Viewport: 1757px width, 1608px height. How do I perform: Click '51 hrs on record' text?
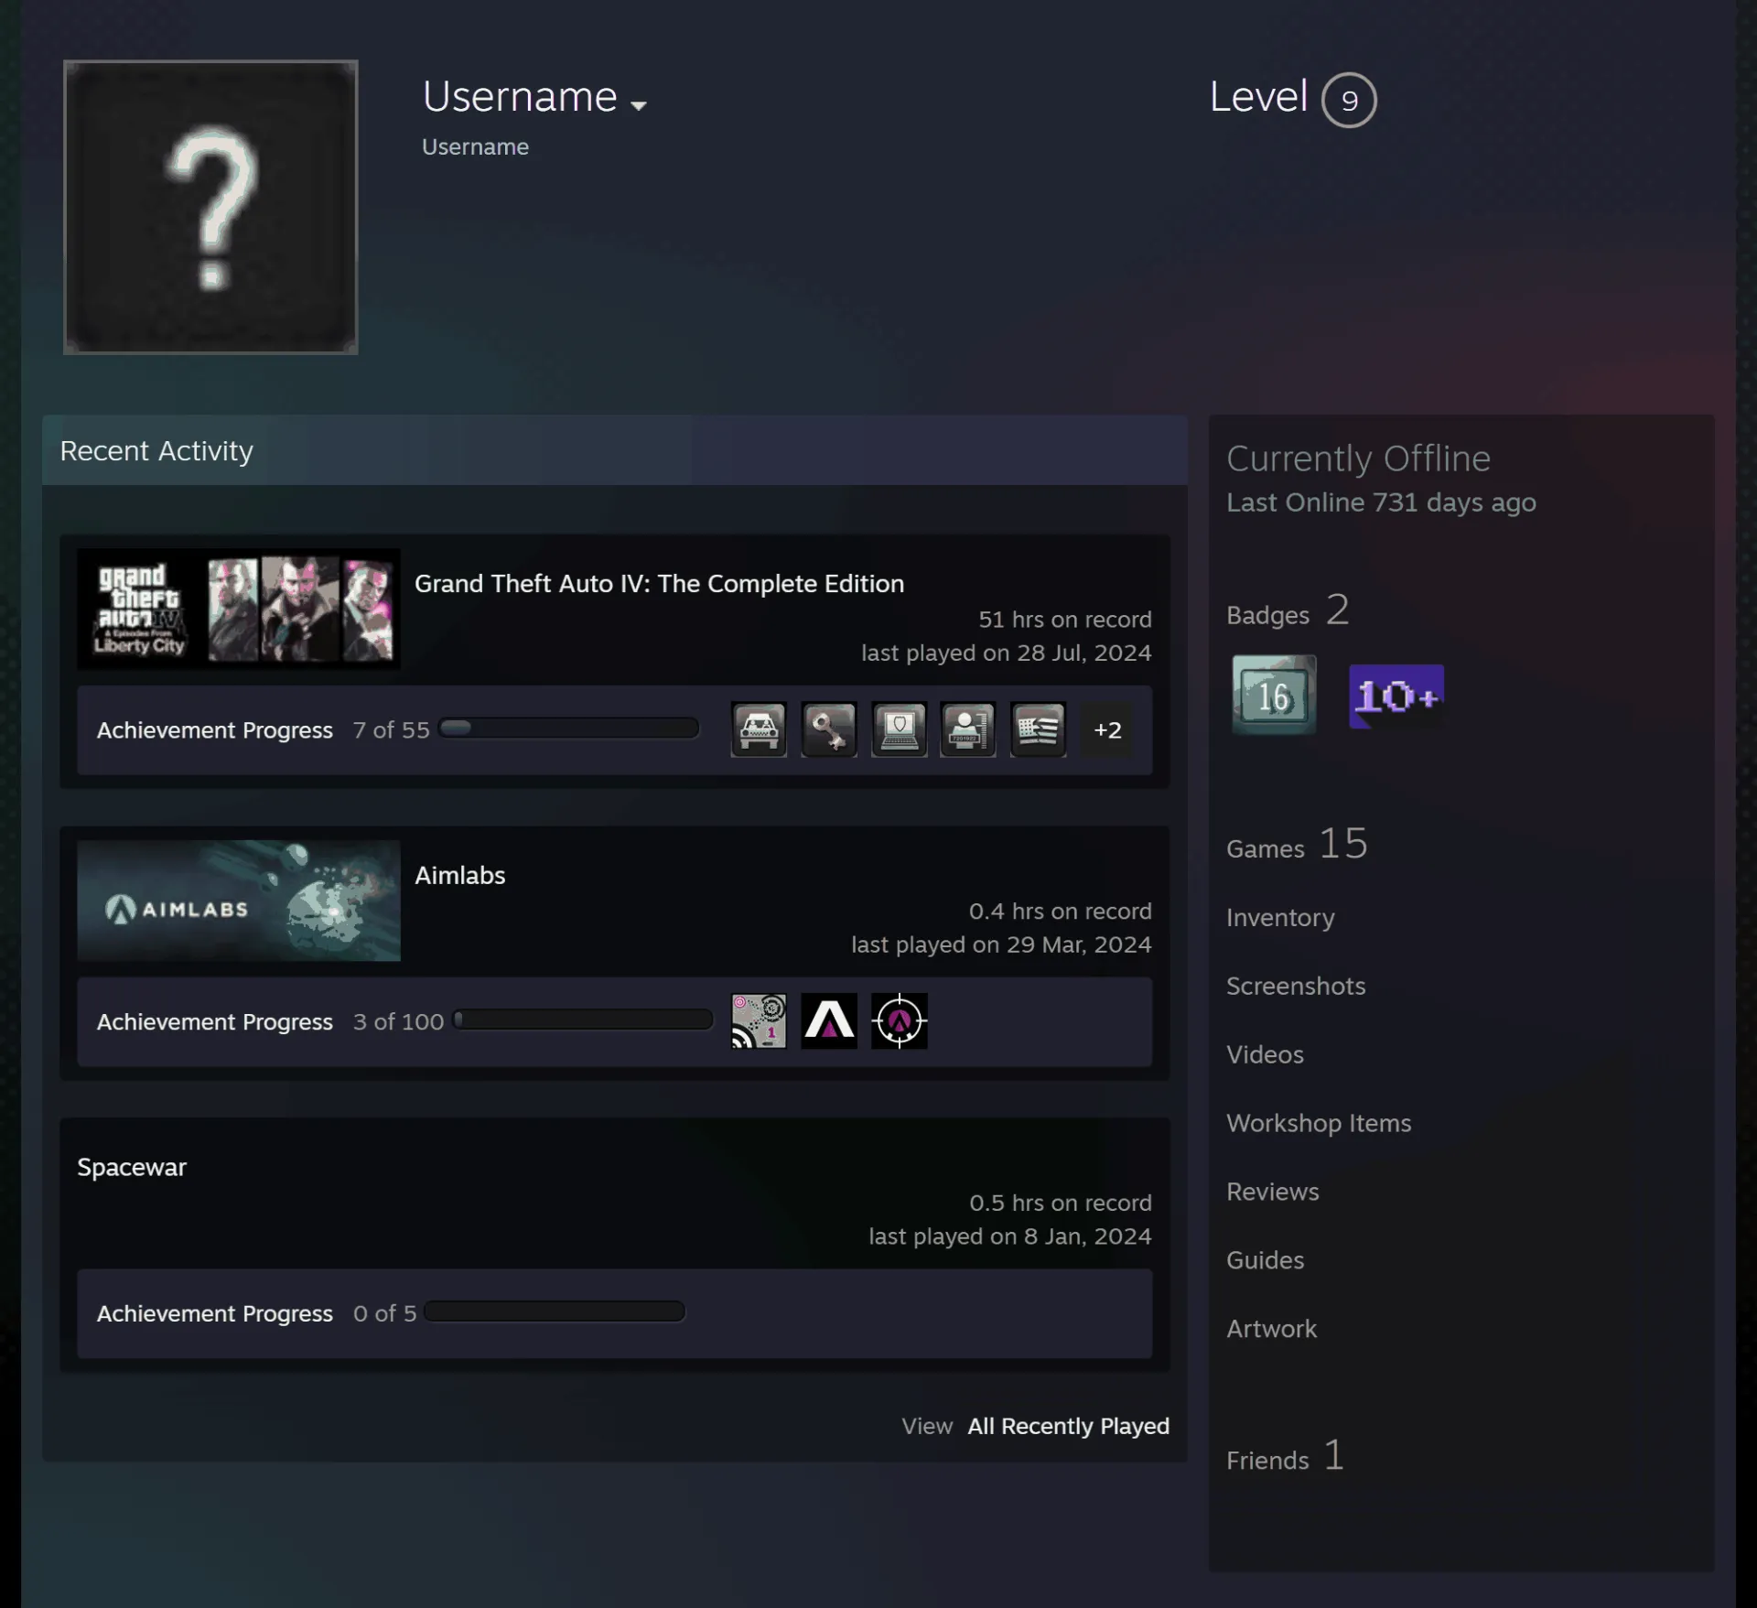pos(1065,620)
